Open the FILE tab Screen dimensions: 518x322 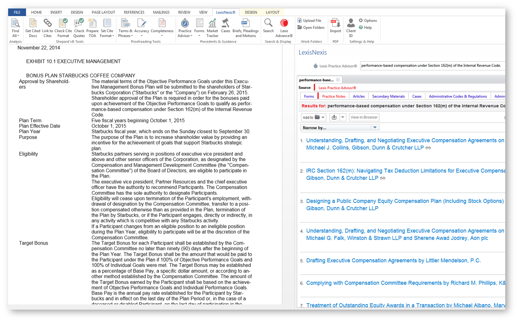(x=17, y=12)
